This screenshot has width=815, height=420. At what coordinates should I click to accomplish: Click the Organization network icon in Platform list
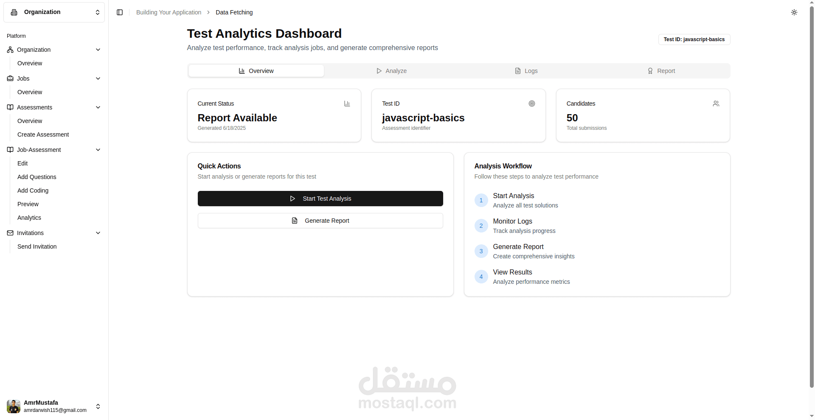pyautogui.click(x=10, y=50)
